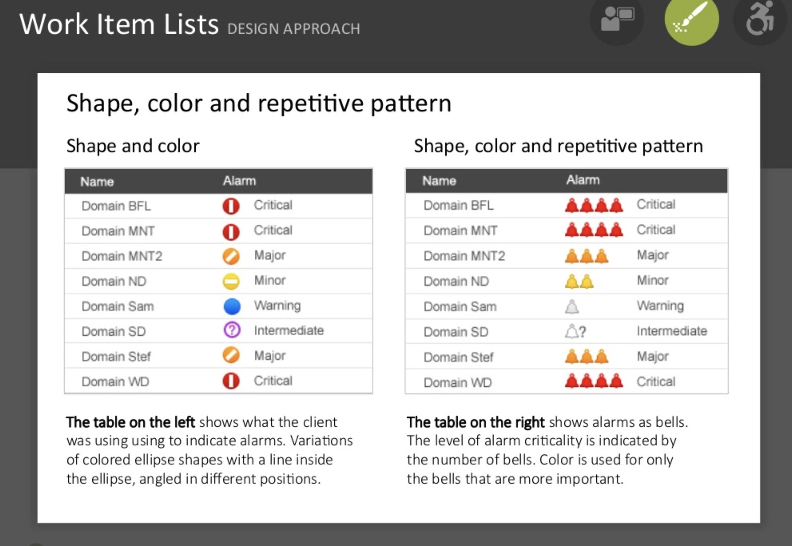Click Minor label in left table
The width and height of the screenshot is (792, 546).
(270, 281)
